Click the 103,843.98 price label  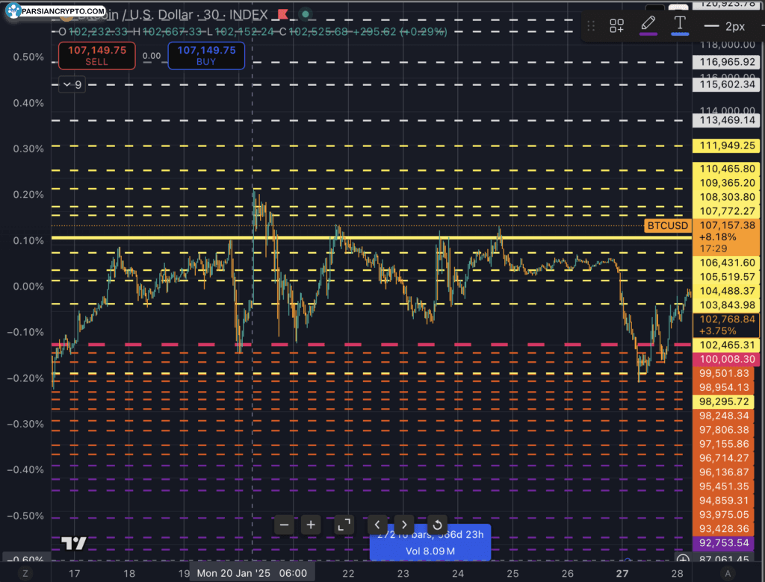727,305
